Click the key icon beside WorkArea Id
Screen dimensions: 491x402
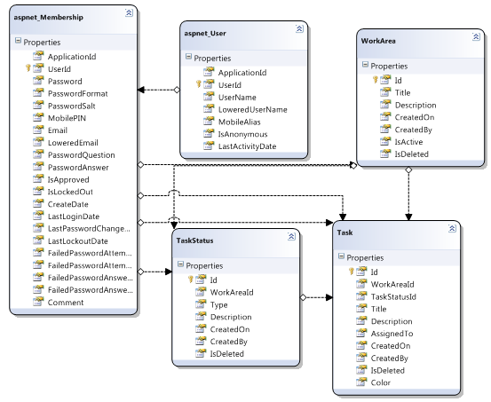pyautogui.click(x=376, y=80)
